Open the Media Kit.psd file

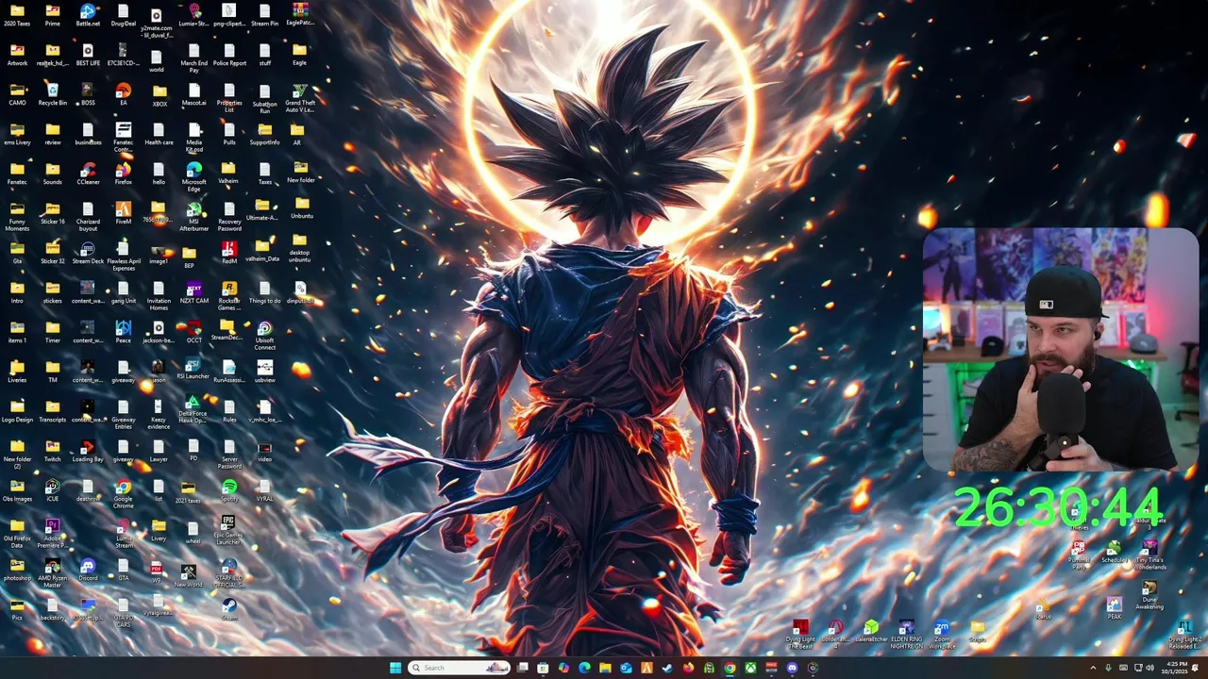coord(194,137)
